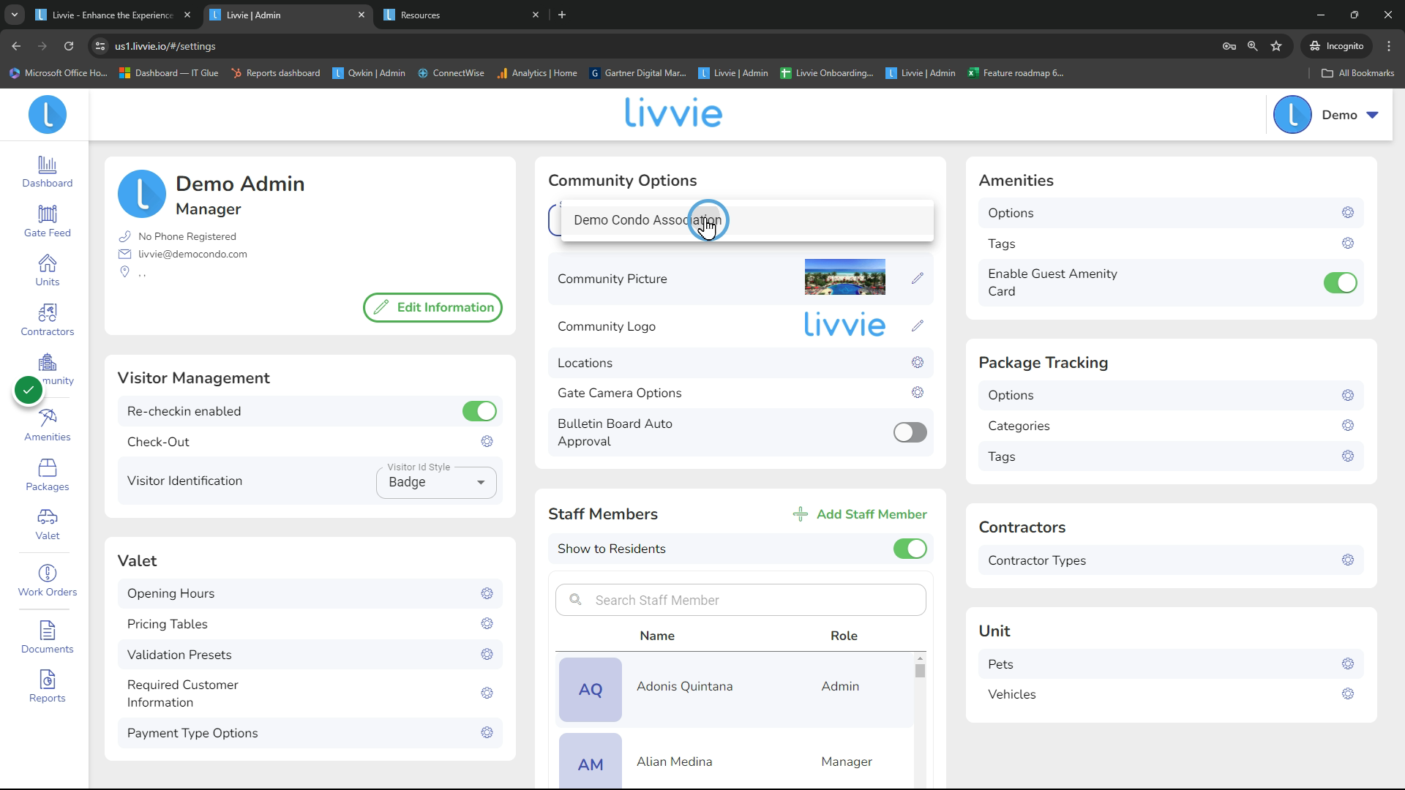Open the Reports dashboard bookmark
Viewport: 1405px width, 790px height.
point(275,73)
